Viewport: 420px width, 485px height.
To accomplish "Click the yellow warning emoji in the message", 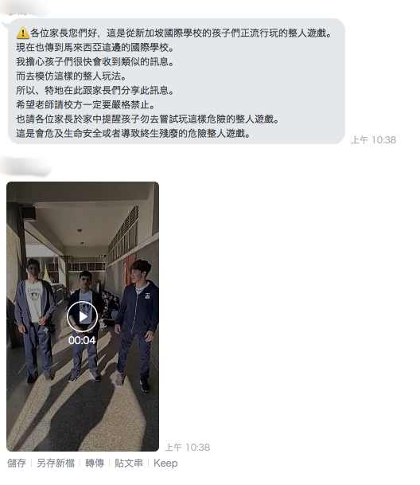I will coord(22,33).
